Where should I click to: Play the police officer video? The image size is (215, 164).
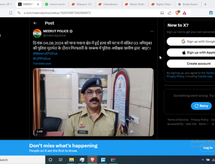[93, 102]
